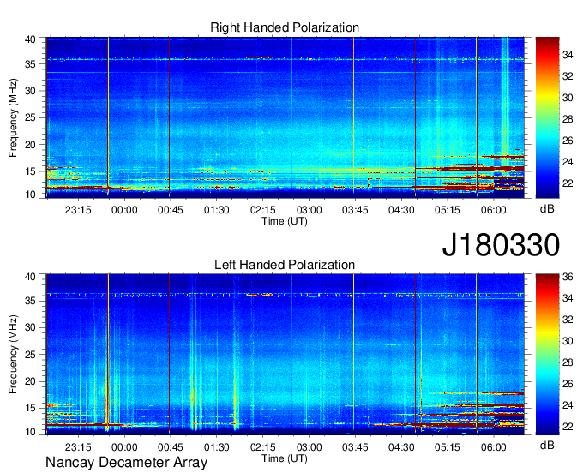
Task: Click the 40 MHz tick label, Right Handed plot
Action: 31,39
